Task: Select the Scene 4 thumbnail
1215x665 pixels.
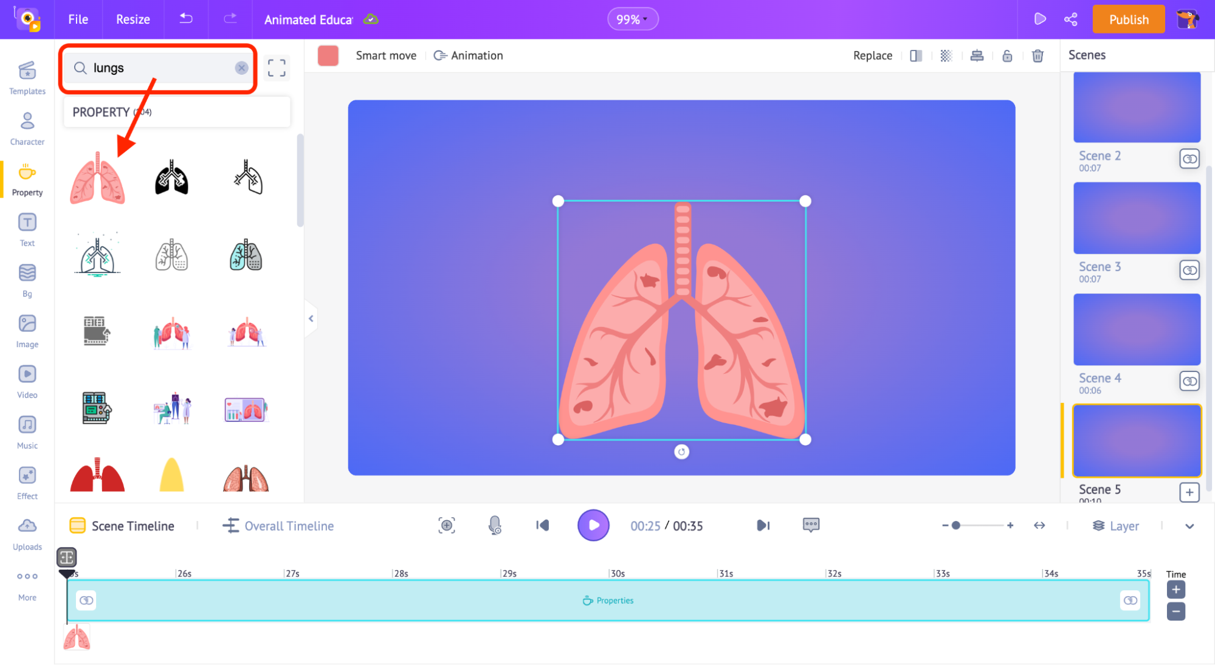Action: tap(1137, 329)
